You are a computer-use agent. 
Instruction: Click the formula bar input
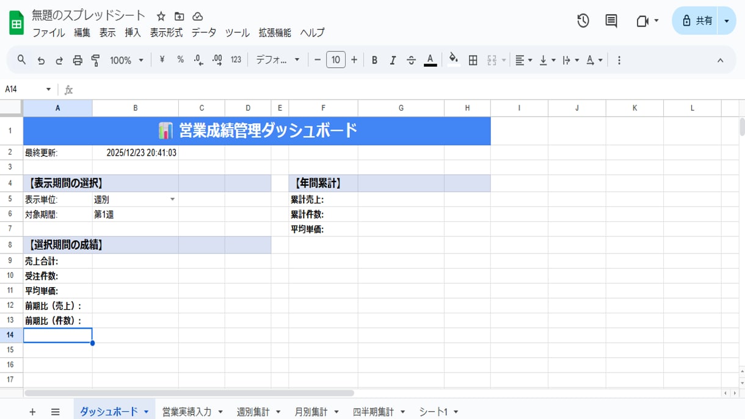(409, 90)
